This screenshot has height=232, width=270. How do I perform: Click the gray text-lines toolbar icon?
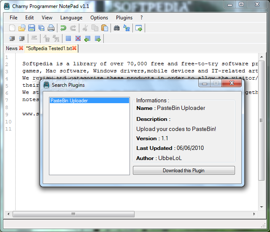(x=34, y=38)
